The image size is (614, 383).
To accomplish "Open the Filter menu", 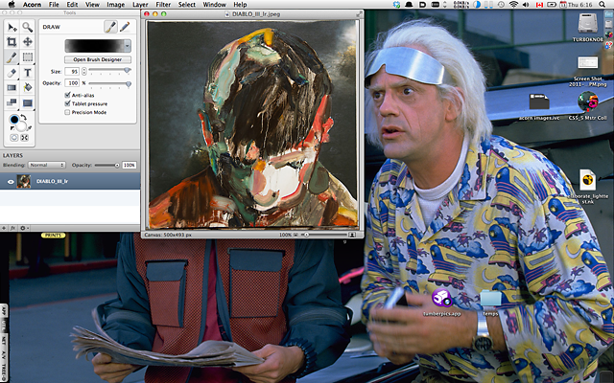I will 163,4.
